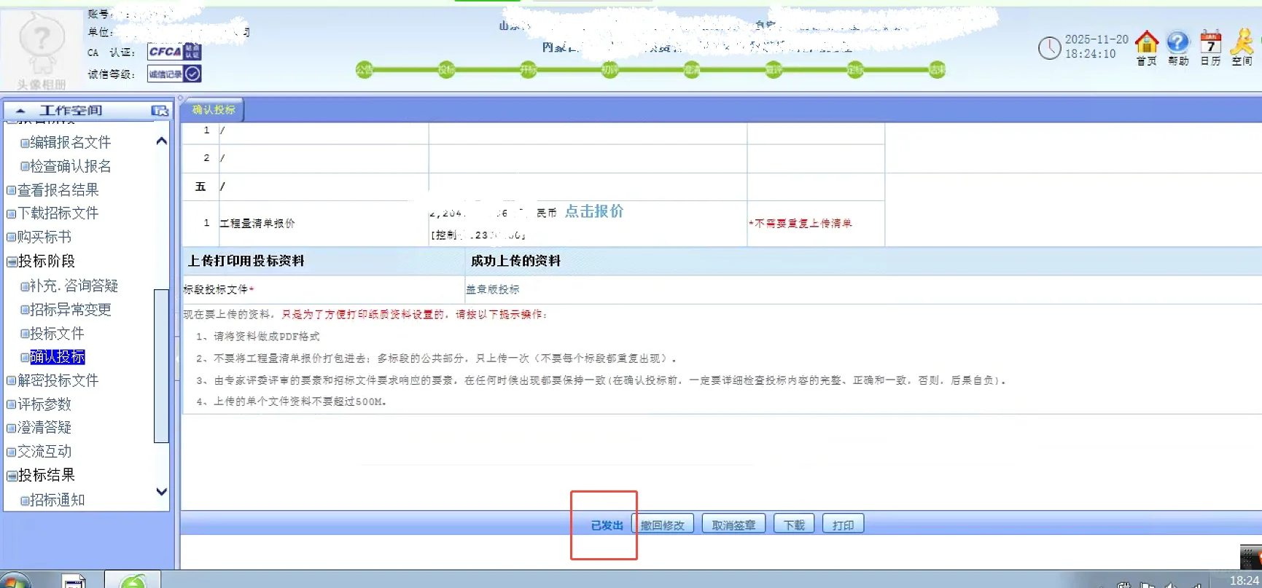Click the 标段投标文件 label
The width and height of the screenshot is (1262, 588).
(218, 289)
